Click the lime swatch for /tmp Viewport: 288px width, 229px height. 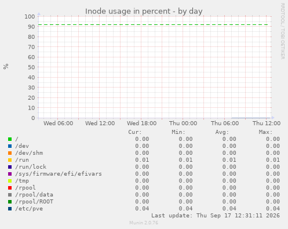(x=10, y=181)
